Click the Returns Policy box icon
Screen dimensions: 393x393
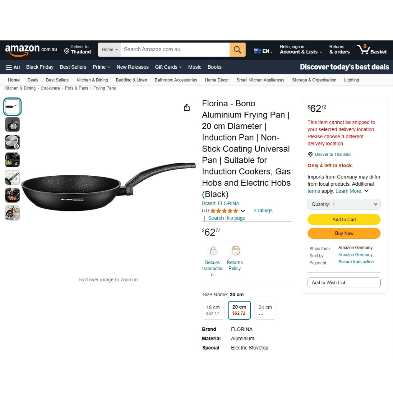point(235,251)
